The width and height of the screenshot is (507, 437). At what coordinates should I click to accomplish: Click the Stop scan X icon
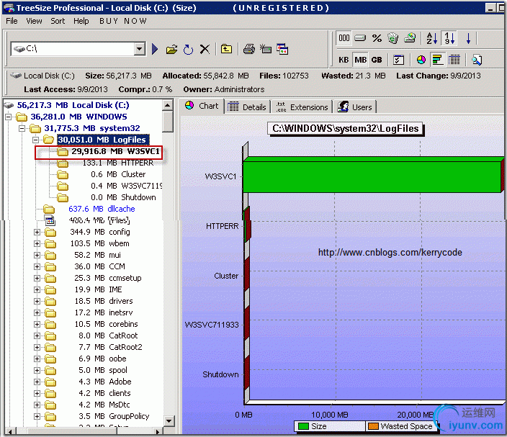[x=205, y=49]
